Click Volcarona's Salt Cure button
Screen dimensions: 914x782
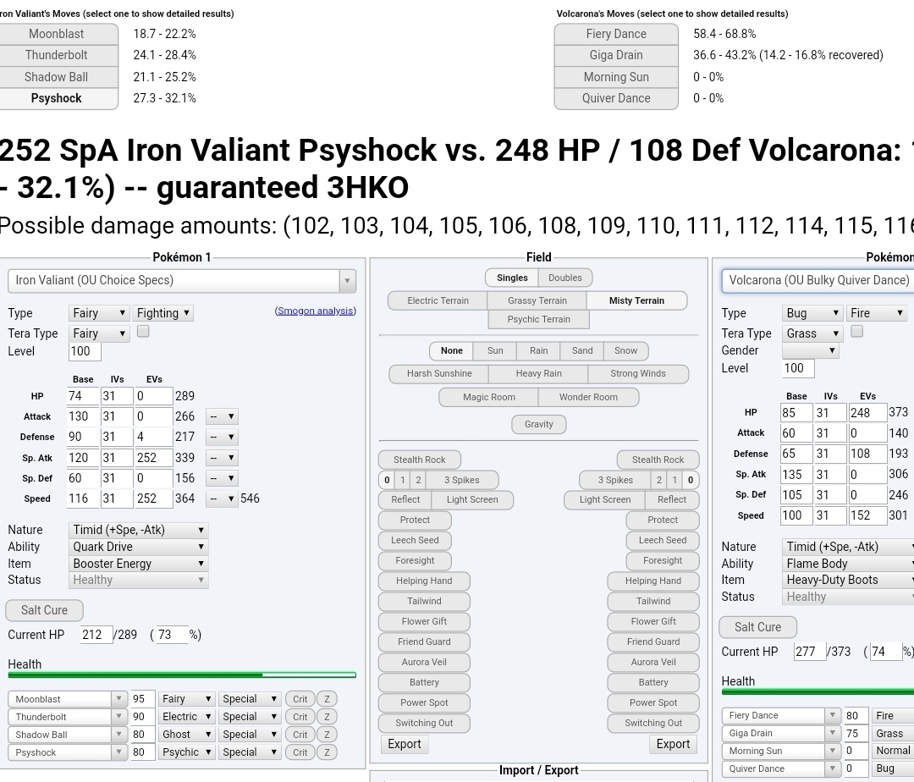pyautogui.click(x=757, y=627)
